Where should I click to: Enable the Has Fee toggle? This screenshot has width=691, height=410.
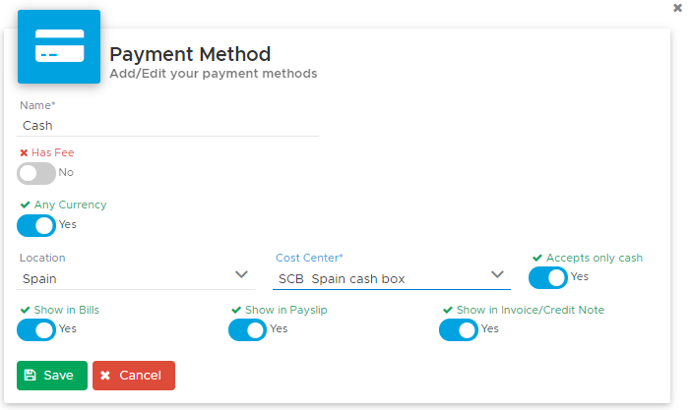click(x=36, y=173)
